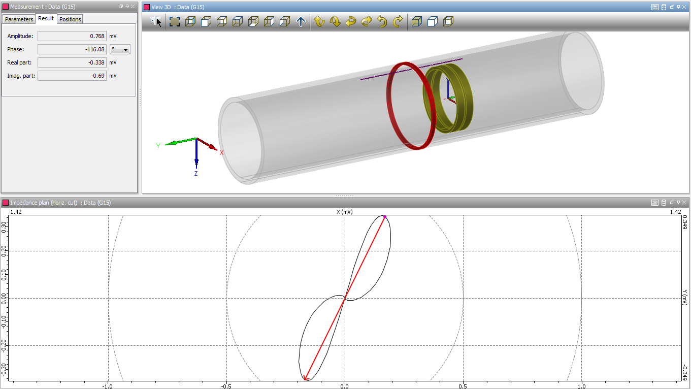Switch to hidden-line cube display mode
The image size is (691, 389).
pyautogui.click(x=448, y=22)
